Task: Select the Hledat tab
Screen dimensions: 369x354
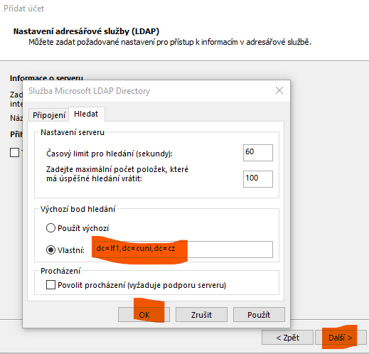Action: point(86,114)
